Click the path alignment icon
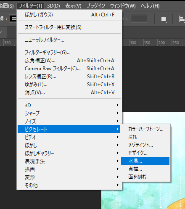Screen dimensions: 185x209 182,19
